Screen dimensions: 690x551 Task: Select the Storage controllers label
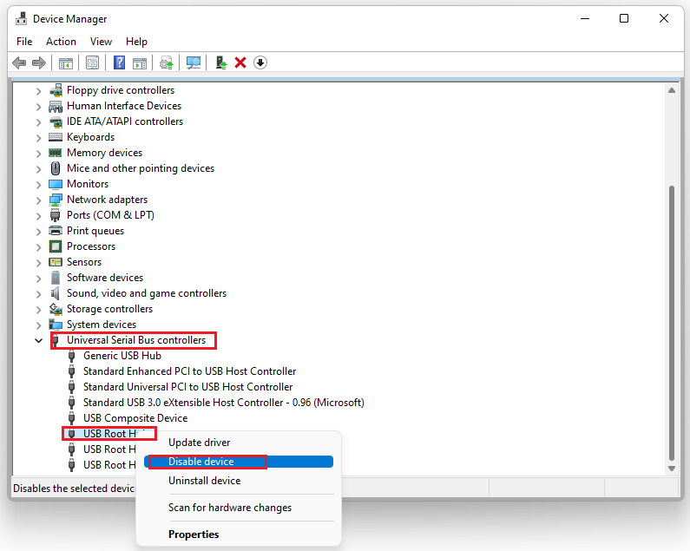coord(109,309)
